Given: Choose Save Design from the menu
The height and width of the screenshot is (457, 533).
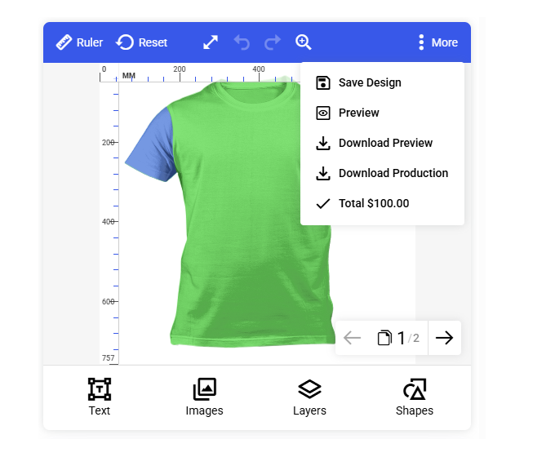Looking at the screenshot, I should click(x=383, y=82).
